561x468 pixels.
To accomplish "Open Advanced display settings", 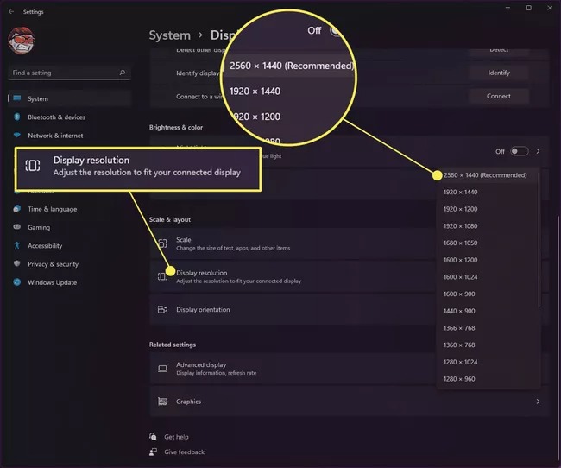I will (x=293, y=369).
